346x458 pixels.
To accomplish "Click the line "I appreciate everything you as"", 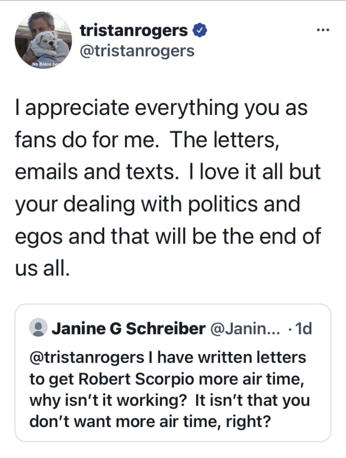I will pyautogui.click(x=161, y=108).
